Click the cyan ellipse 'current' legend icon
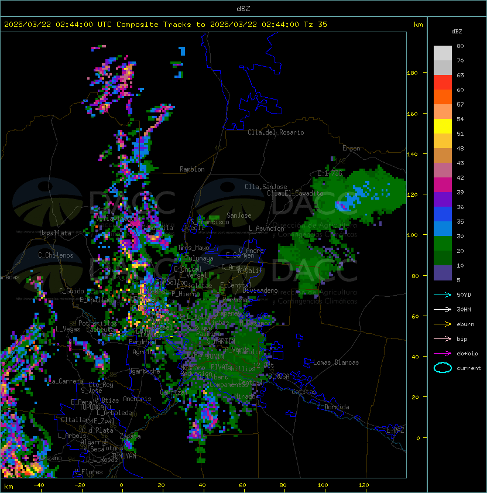The image size is (487, 493). pos(443,368)
